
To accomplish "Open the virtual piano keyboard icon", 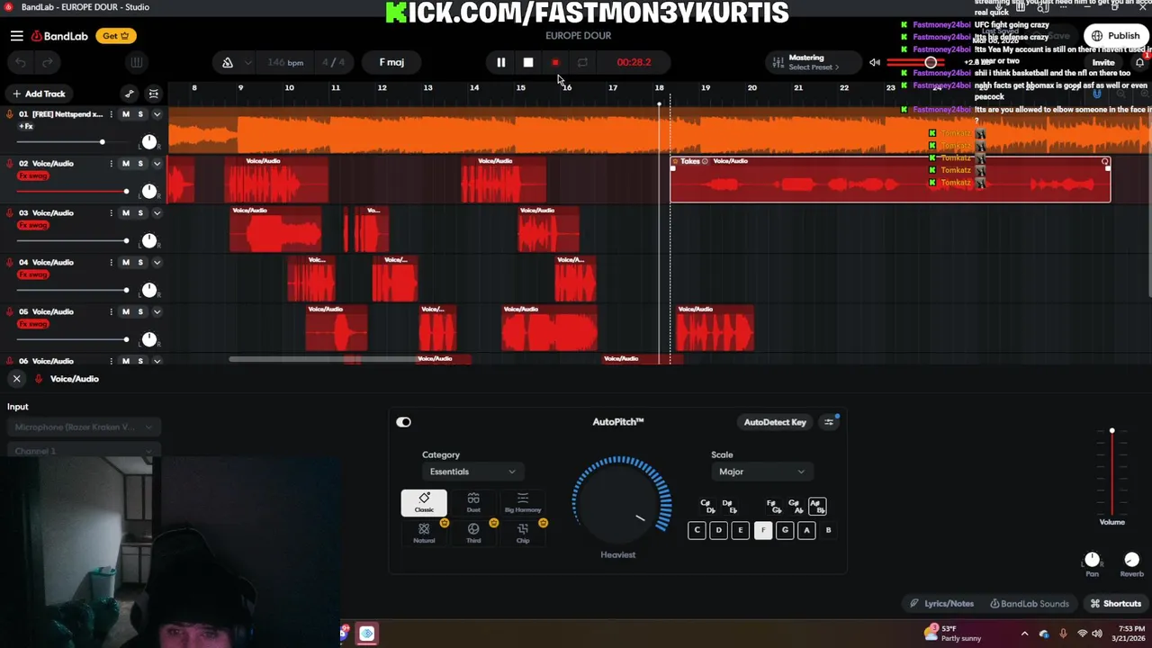I will tap(136, 62).
